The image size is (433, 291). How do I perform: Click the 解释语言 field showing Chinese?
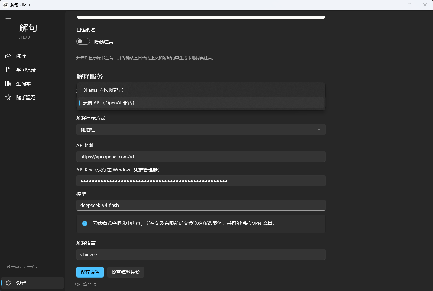pos(201,254)
